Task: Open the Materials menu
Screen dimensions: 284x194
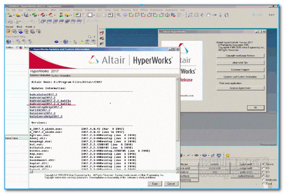Action: click(x=78, y=10)
